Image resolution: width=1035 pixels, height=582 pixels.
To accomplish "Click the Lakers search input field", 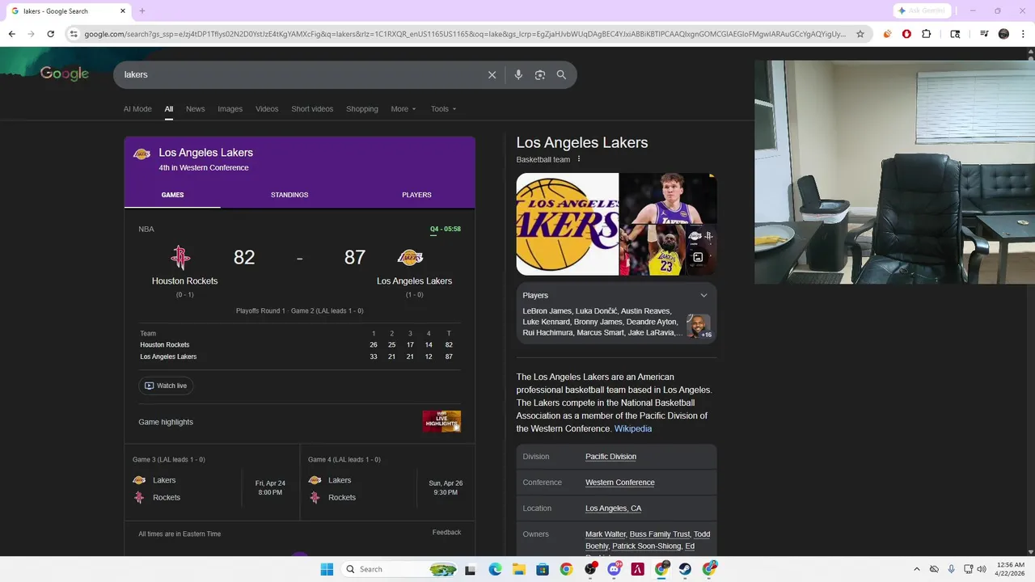I will (299, 74).
